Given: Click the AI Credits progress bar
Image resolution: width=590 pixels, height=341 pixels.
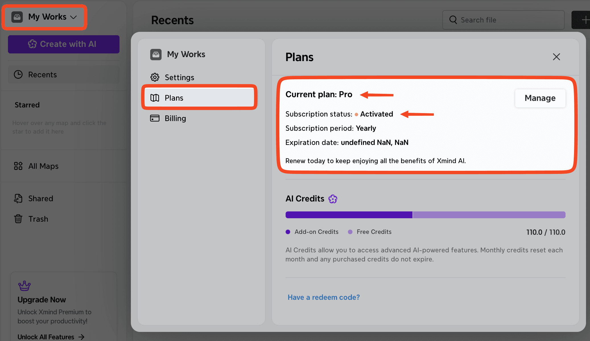Looking at the screenshot, I should (425, 215).
